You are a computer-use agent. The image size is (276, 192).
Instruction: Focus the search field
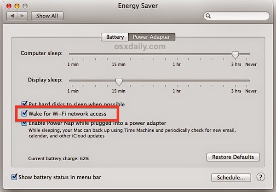pyautogui.click(x=236, y=16)
